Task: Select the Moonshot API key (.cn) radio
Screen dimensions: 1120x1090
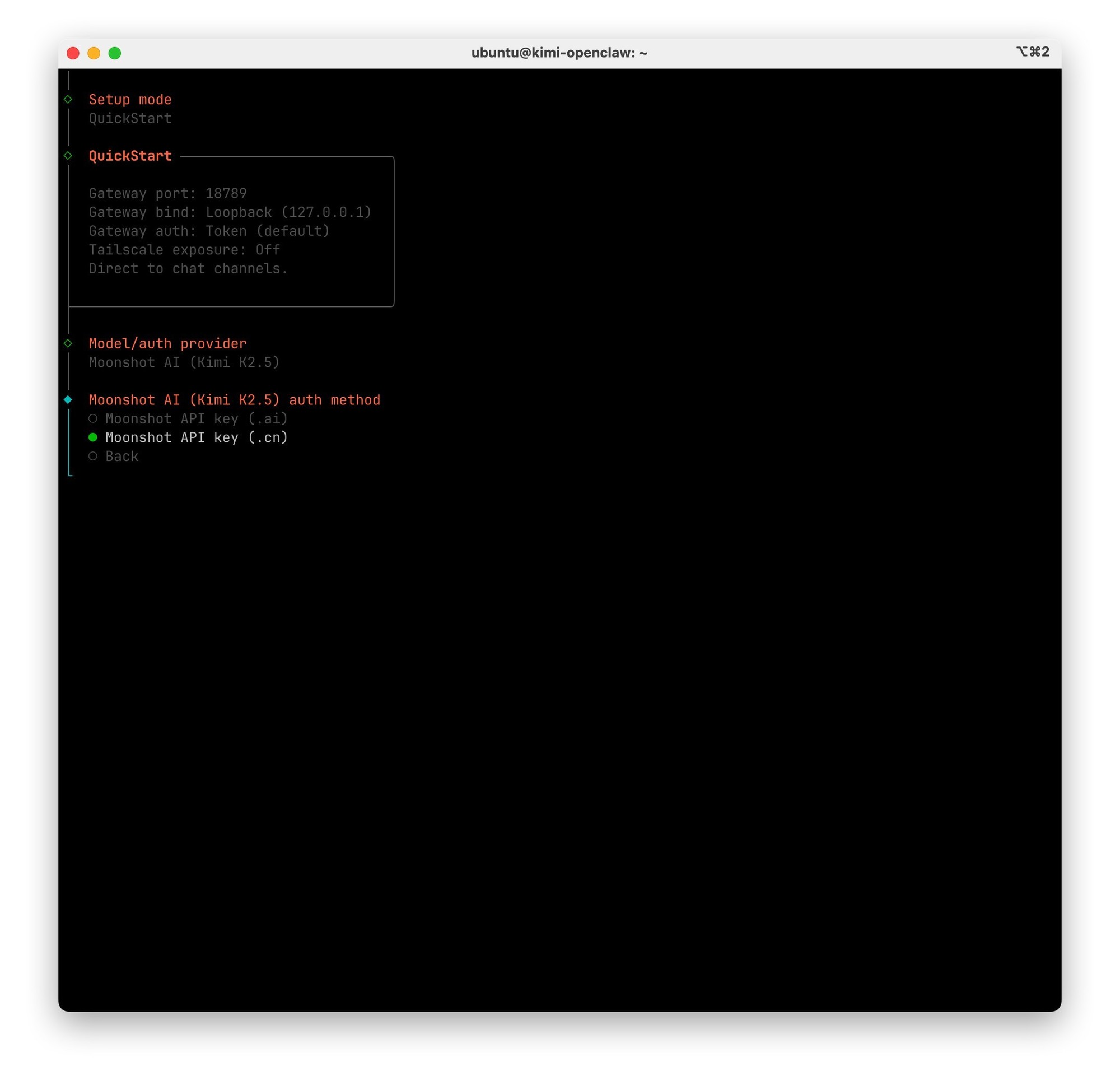Action: pyautogui.click(x=93, y=437)
